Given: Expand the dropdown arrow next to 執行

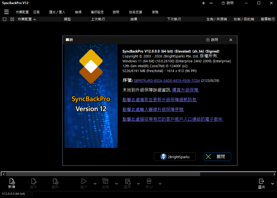Looking at the screenshot, I should 95,184.
